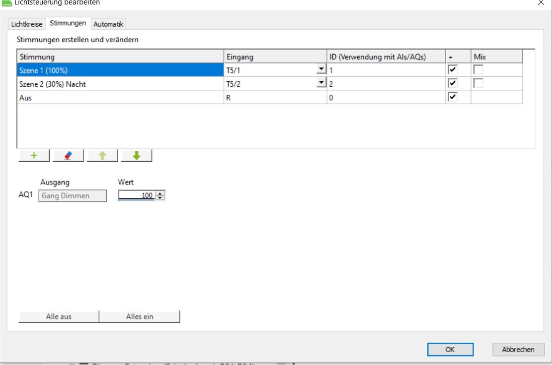Select the Aus row in Stimmung list
The width and height of the screenshot is (552, 365).
[x=120, y=98]
